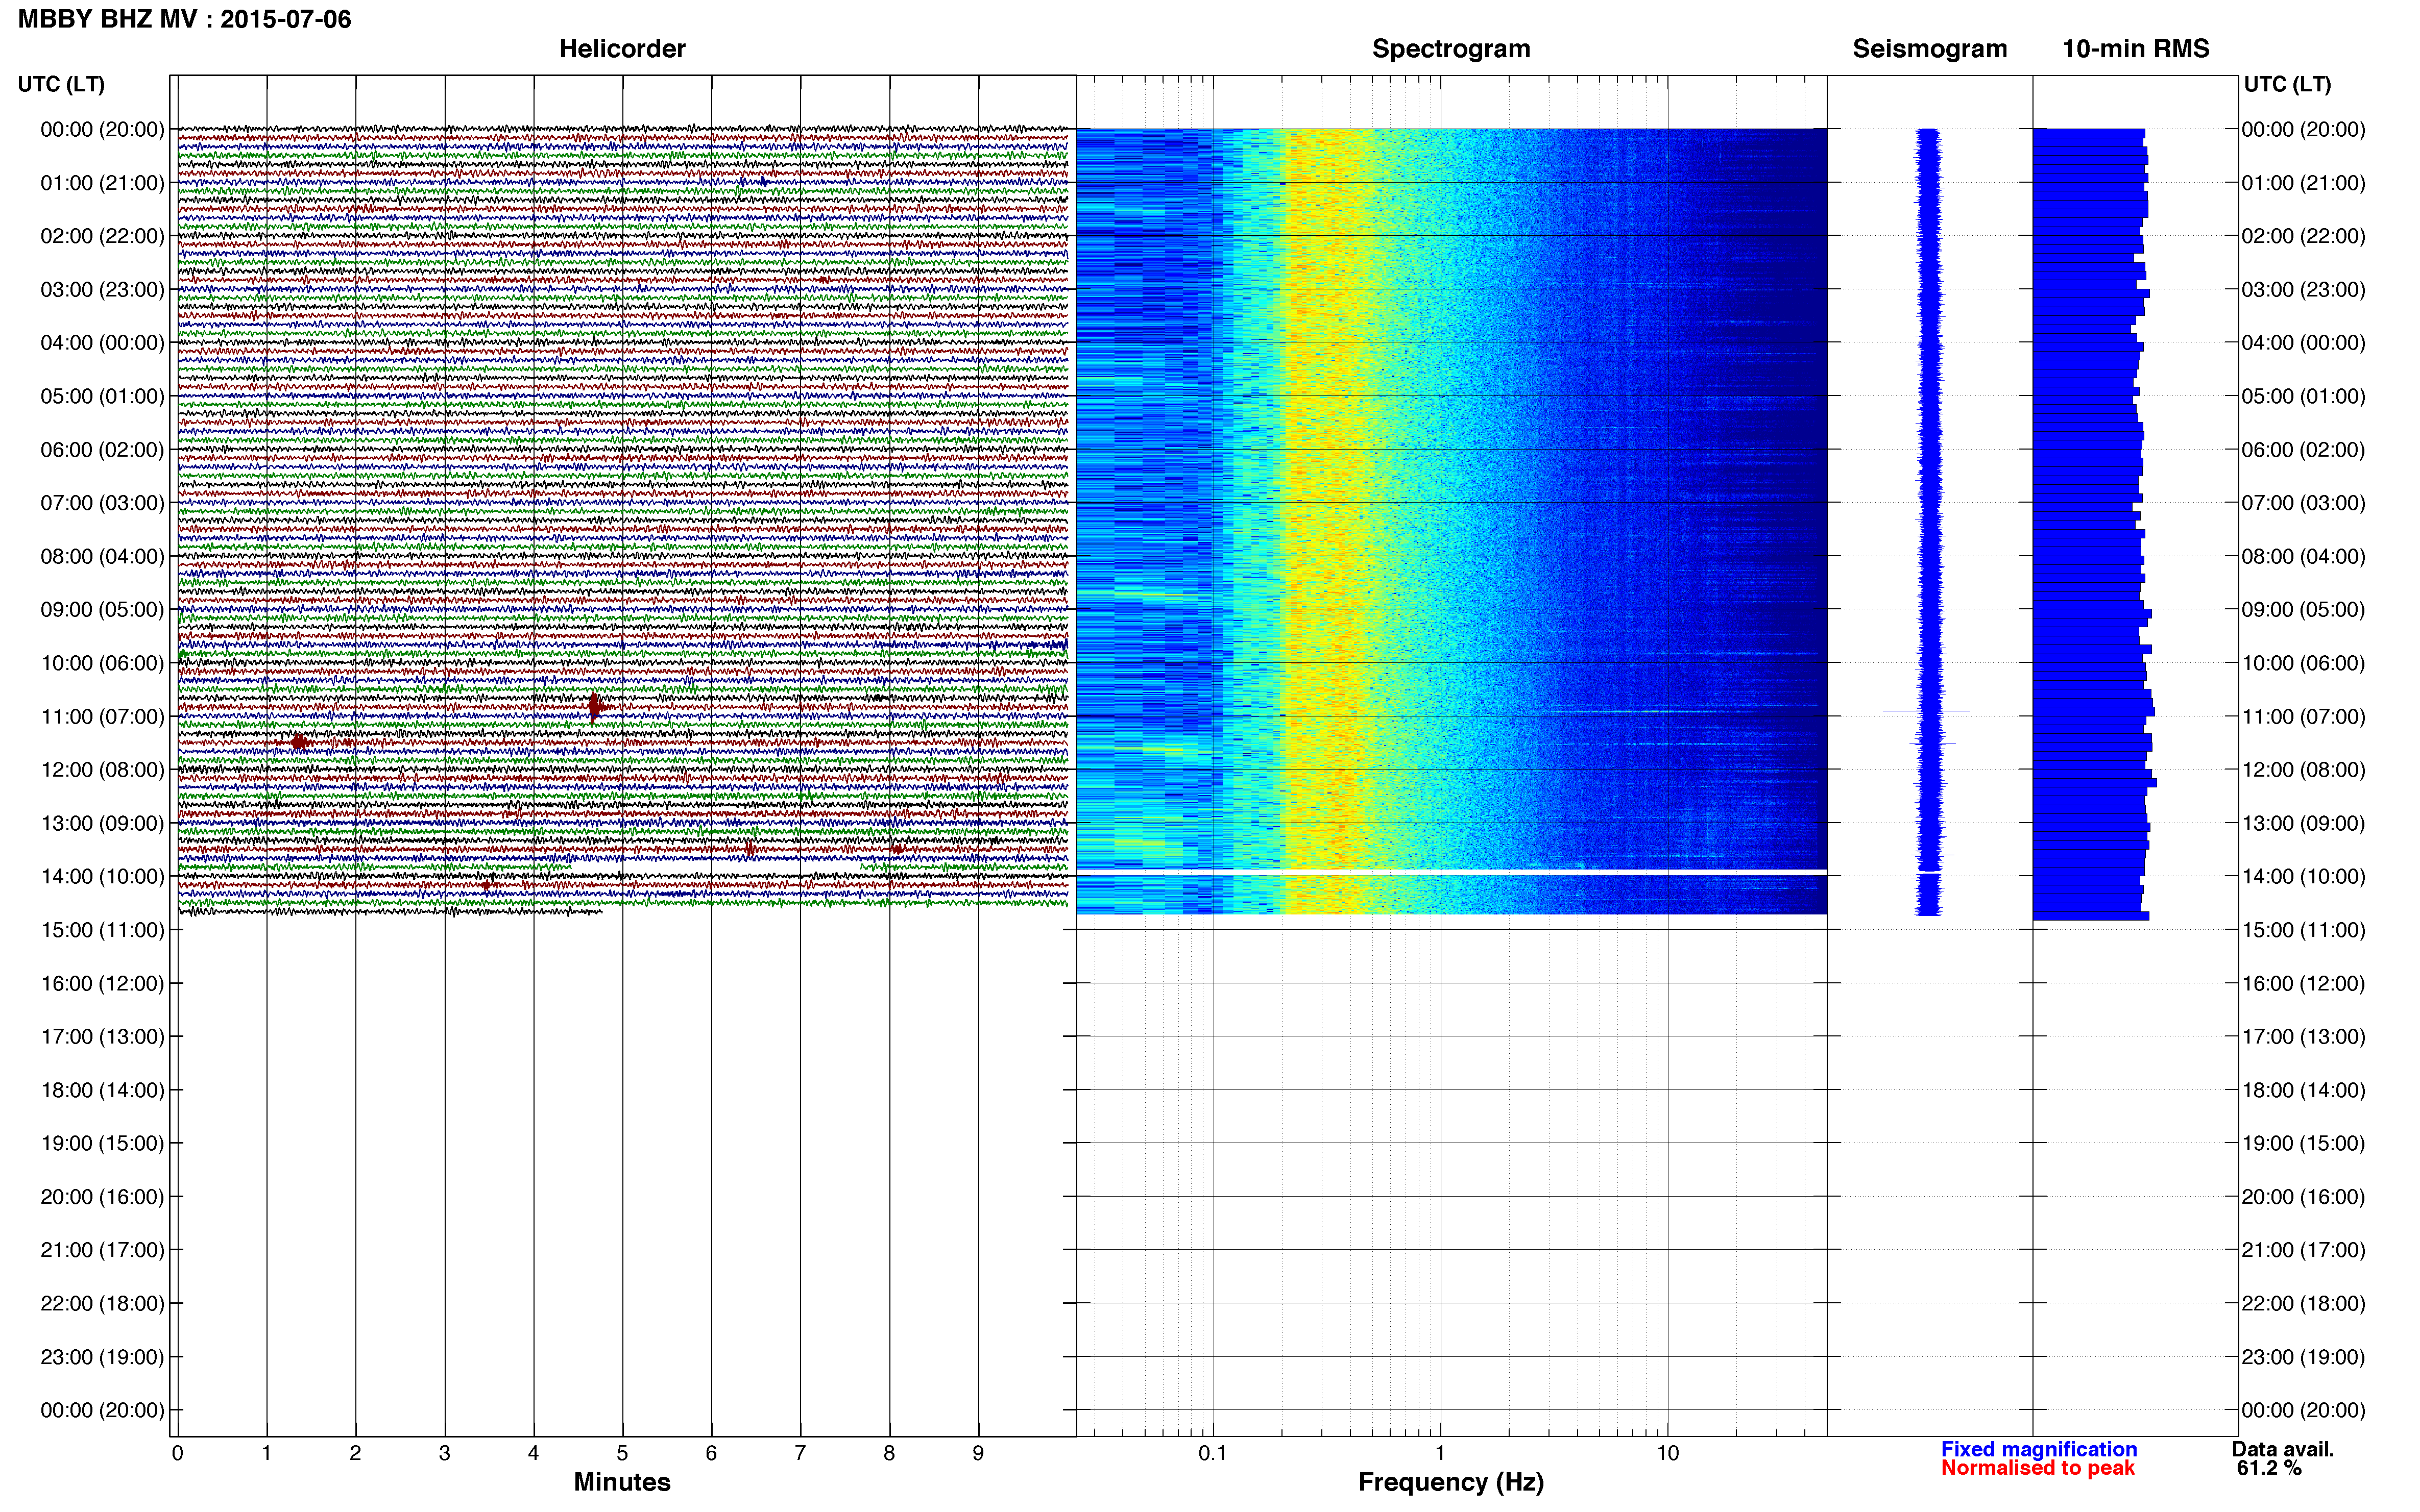
Task: Click the RMS-side "09:00 (05:00)" time label
Action: pyautogui.click(x=2303, y=610)
